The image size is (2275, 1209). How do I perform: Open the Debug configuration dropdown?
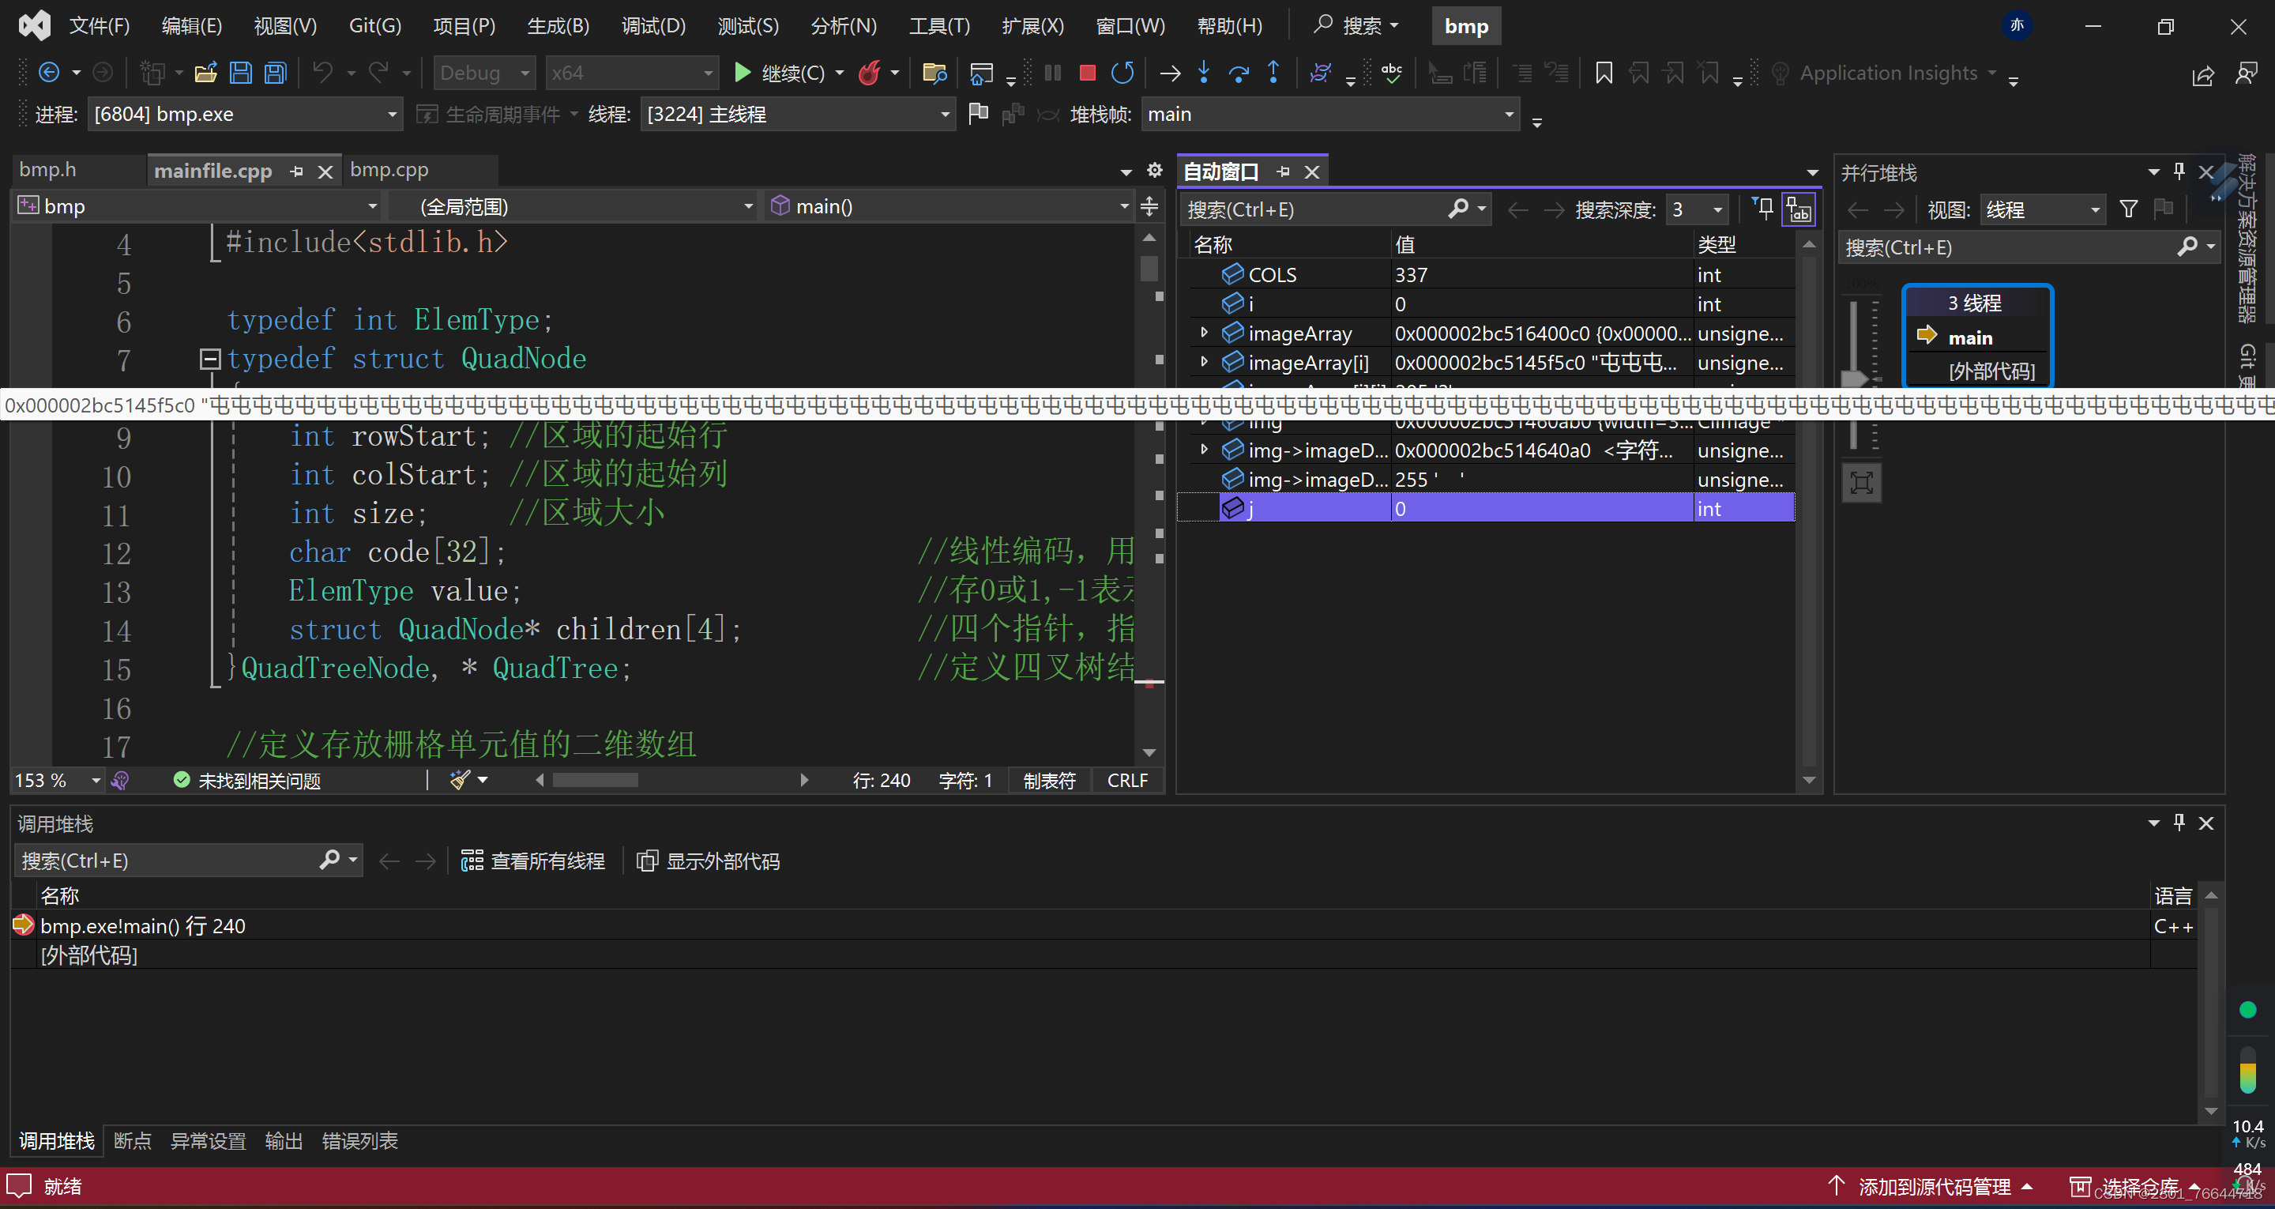pos(484,73)
